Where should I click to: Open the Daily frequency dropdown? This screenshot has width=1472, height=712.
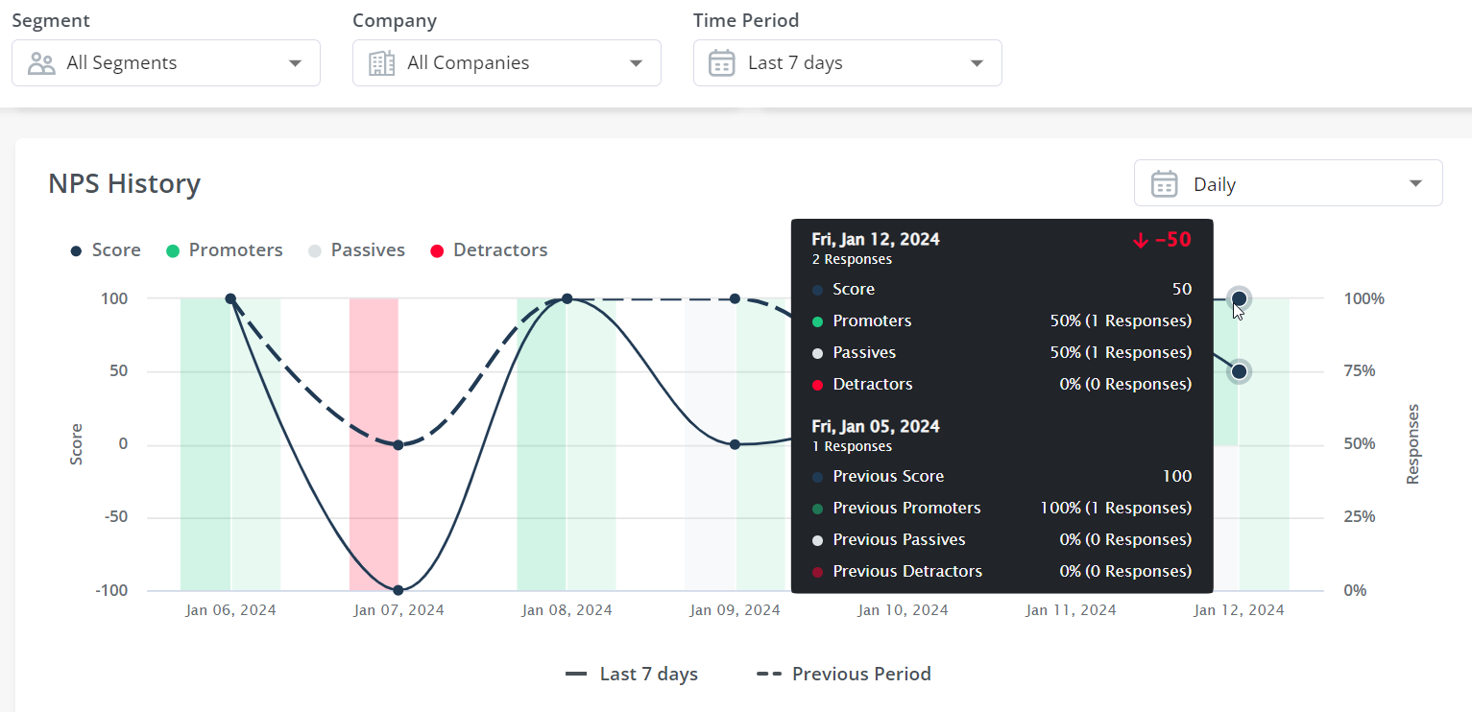coord(1288,182)
